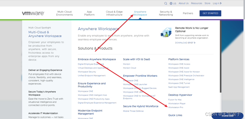Click the GET STARTED button
The image size is (245, 119).
(210, 13)
